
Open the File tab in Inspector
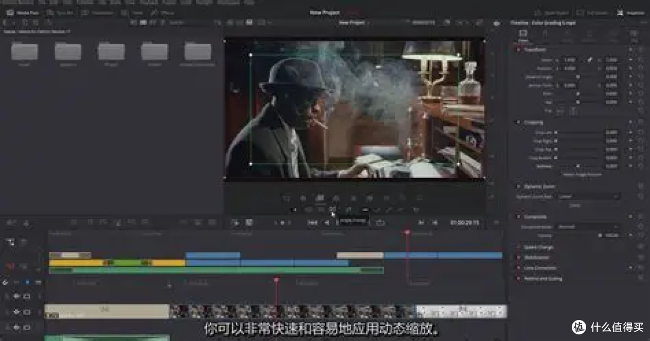click(x=634, y=35)
